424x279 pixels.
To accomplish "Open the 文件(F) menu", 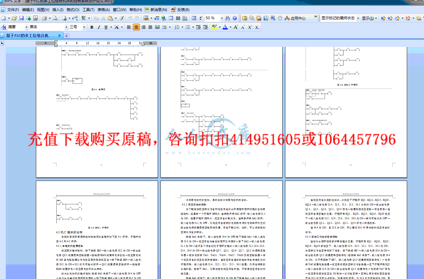I will [x=13, y=10].
